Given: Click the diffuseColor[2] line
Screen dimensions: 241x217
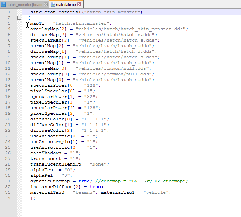Looking at the screenshot, I should click(x=70, y=130).
